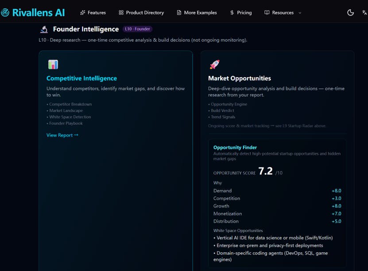The image size is (368, 271).
Task: Open the Resources menu
Action: [x=283, y=13]
